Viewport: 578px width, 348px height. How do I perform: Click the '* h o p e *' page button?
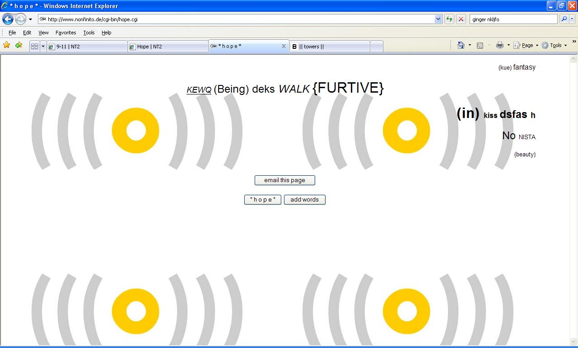click(x=263, y=200)
